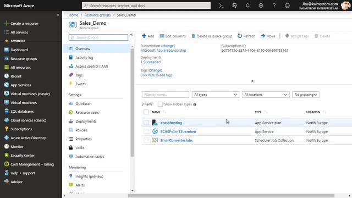
Task: Open App Services in sidebar
Action: pos(21,85)
